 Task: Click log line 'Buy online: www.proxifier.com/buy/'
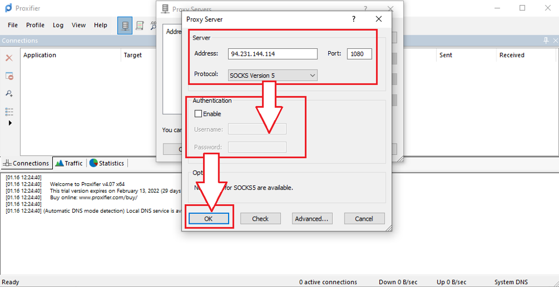[94, 197]
